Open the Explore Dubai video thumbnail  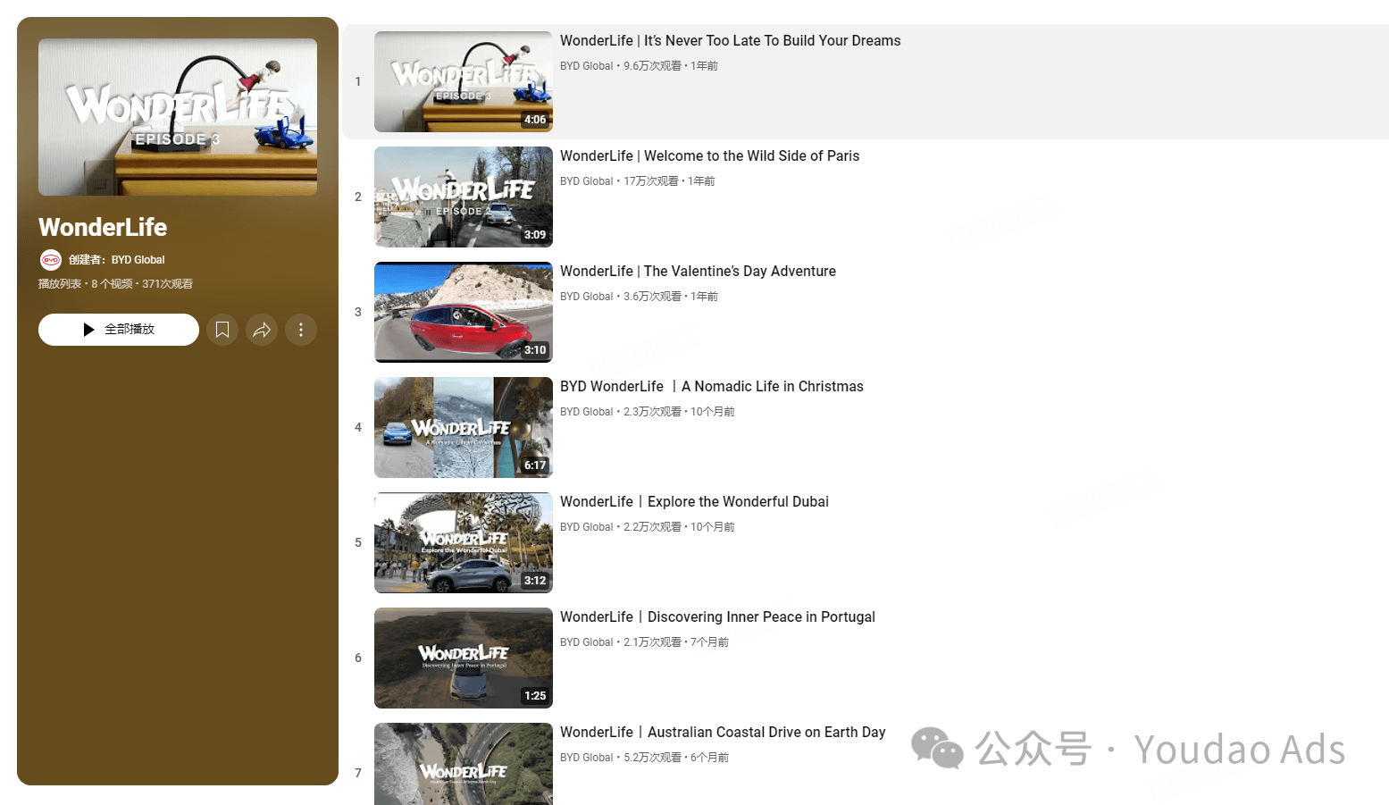464,542
